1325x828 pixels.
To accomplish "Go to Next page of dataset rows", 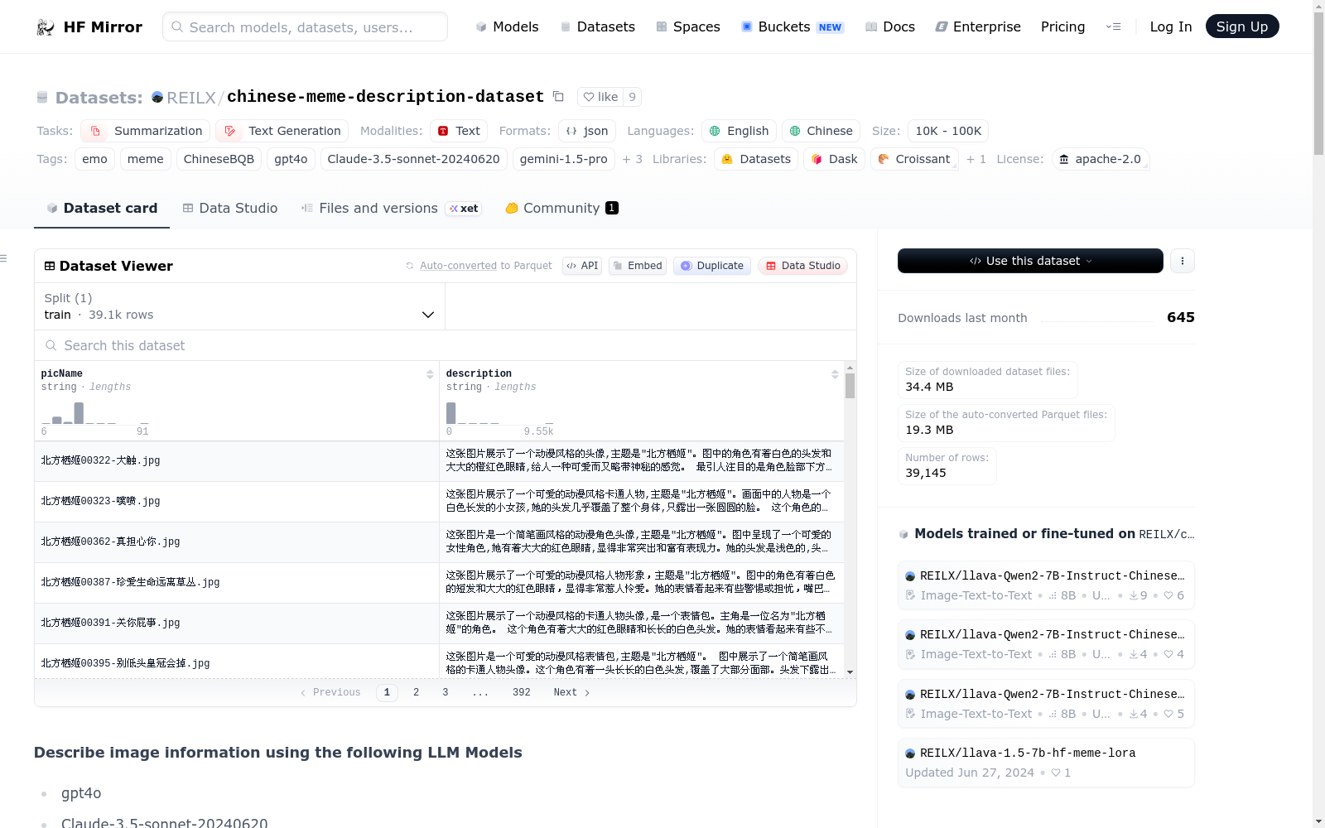I will pos(571,693).
